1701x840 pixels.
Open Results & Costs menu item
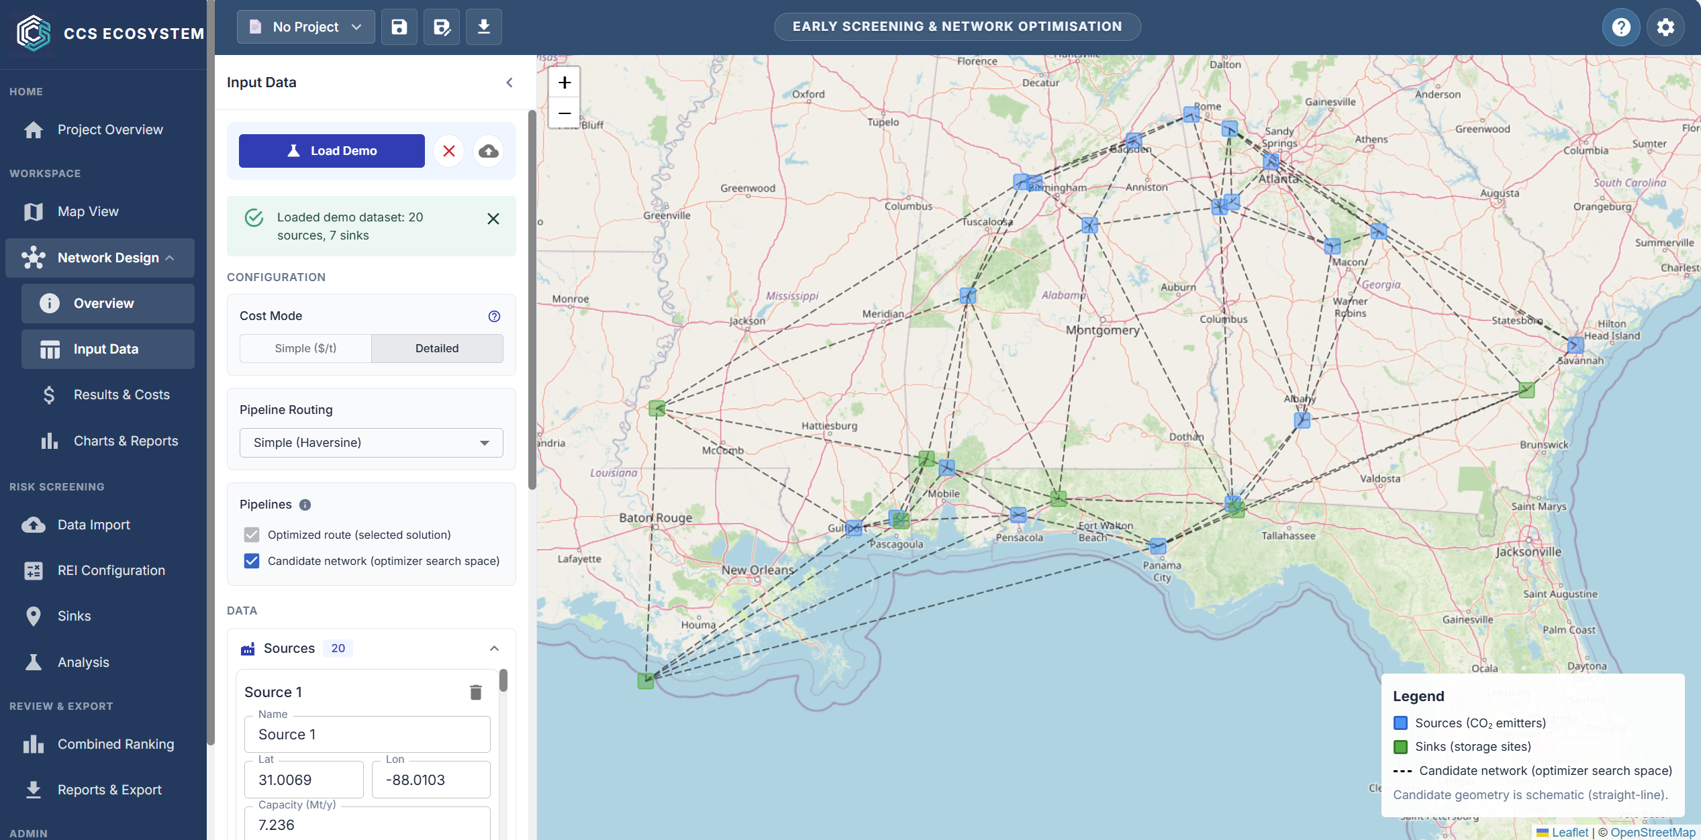click(121, 395)
